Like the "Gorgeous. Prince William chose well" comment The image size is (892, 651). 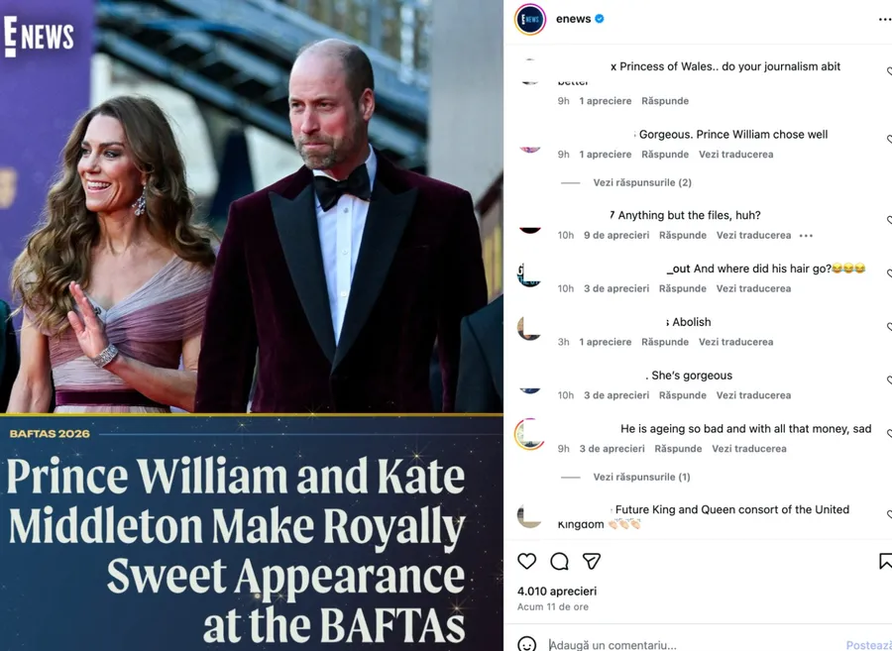click(888, 140)
